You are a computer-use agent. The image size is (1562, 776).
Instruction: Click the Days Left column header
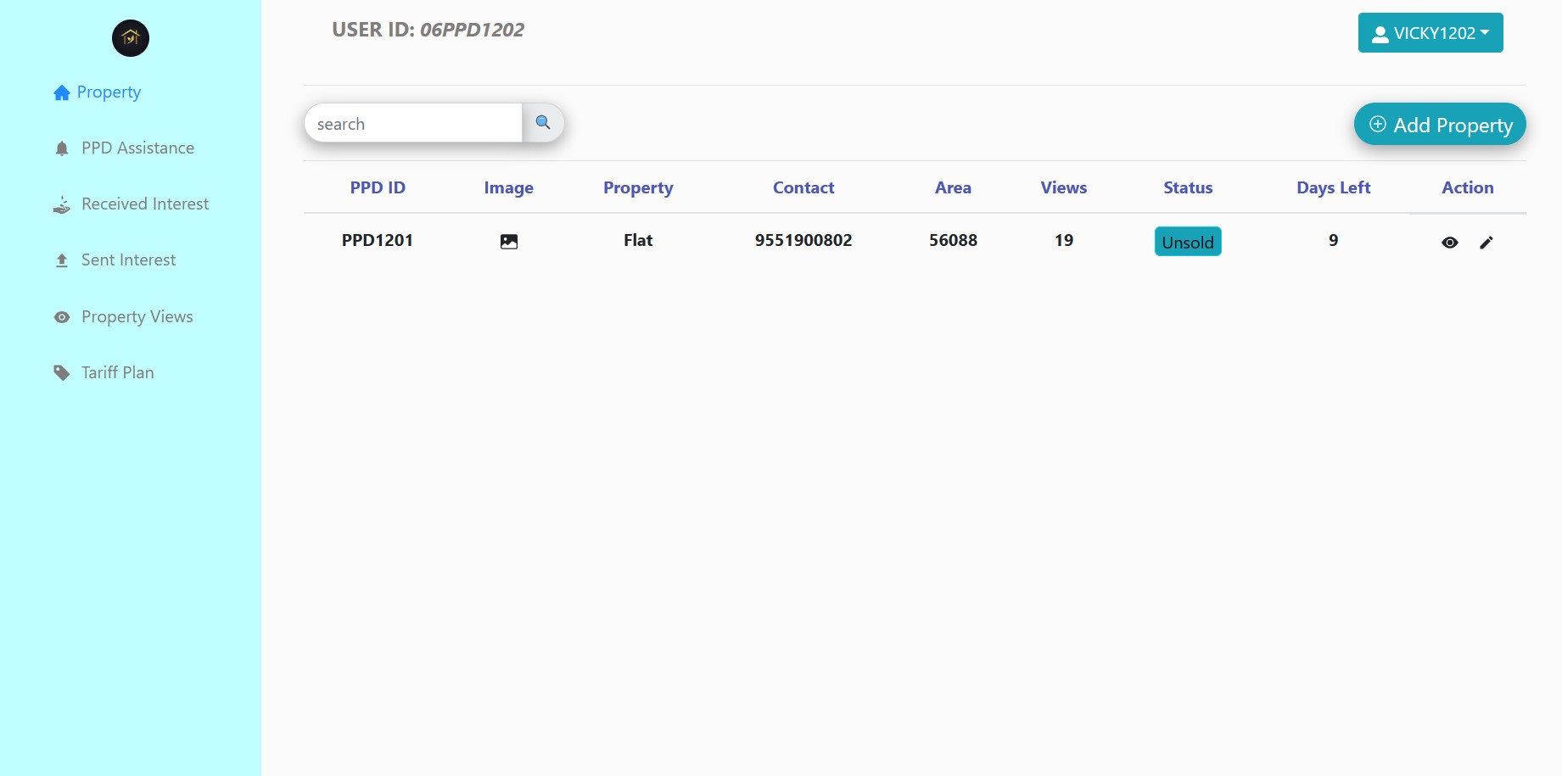point(1333,187)
